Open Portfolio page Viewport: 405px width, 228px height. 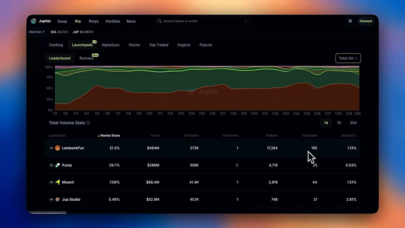[x=113, y=21]
